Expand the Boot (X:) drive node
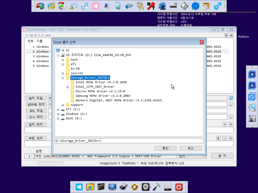The height and width of the screenshot is (193, 258). (x=58, y=119)
